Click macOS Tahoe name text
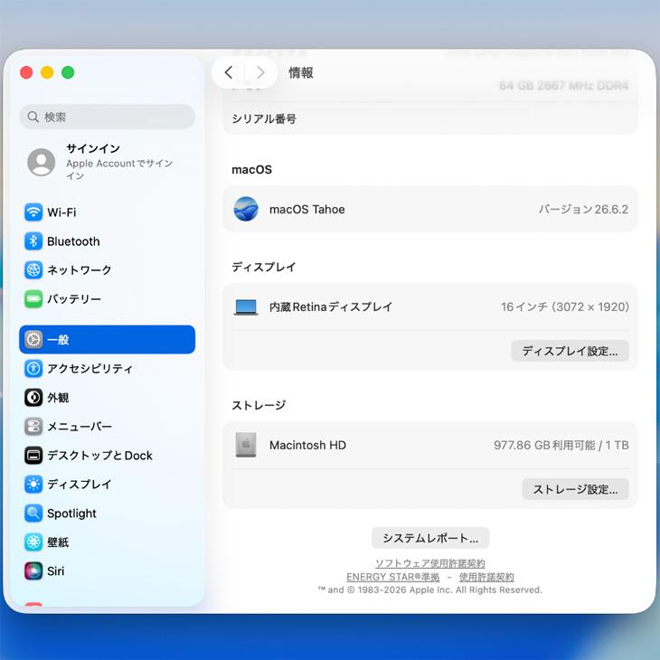 307,209
